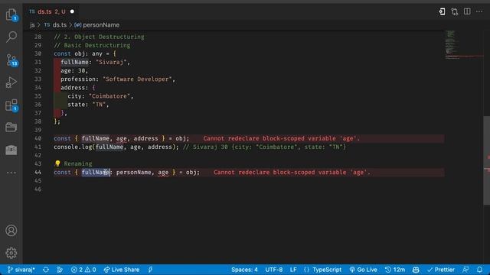This screenshot has height=275, width=490.
Task: Click the source control compare icon in editor toolbar
Action: pos(454,11)
